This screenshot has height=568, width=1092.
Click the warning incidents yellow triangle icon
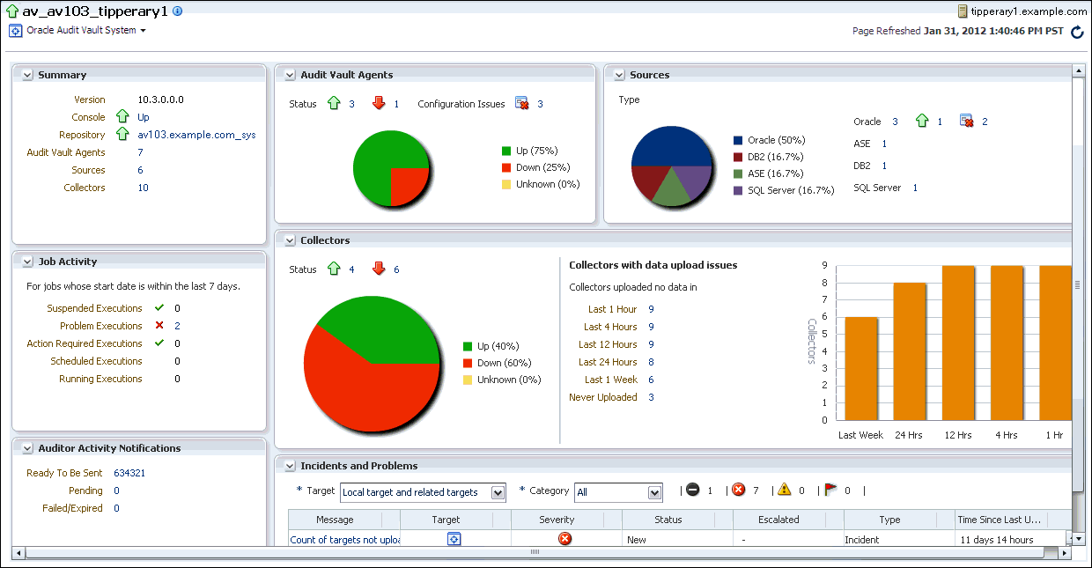tap(785, 491)
